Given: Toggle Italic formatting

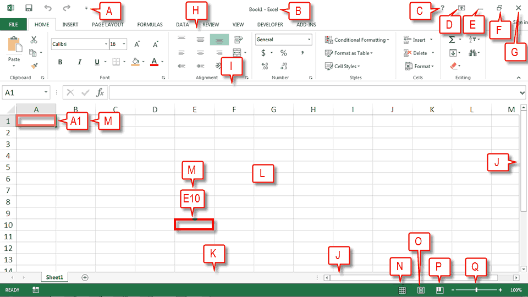Looking at the screenshot, I should 79,62.
